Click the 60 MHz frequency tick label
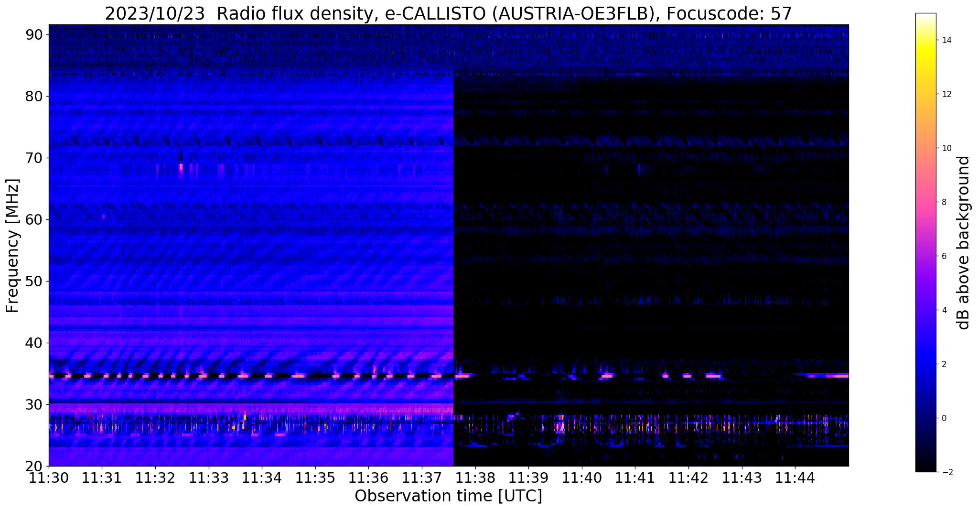The width and height of the screenshot is (978, 510). (33, 220)
